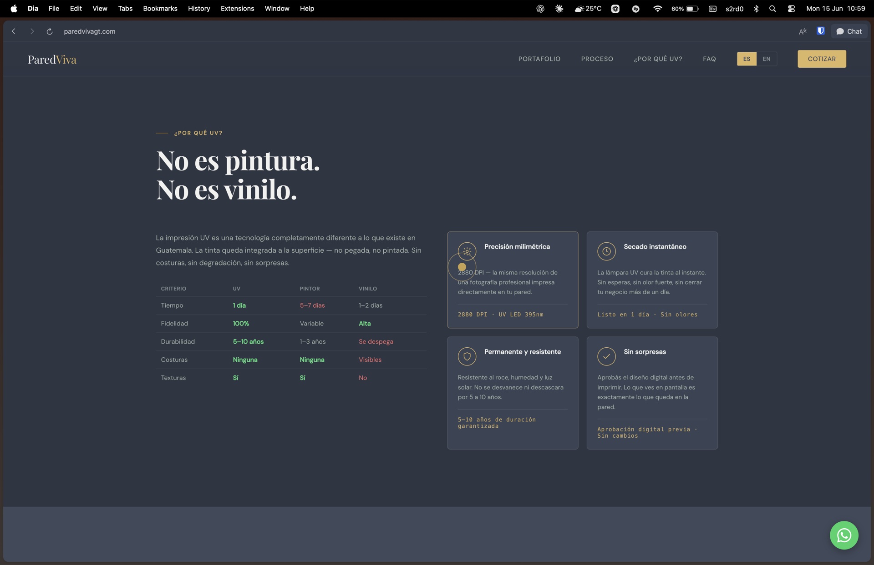Image resolution: width=874 pixels, height=565 pixels.
Task: Click the browser back arrow
Action: (14, 31)
